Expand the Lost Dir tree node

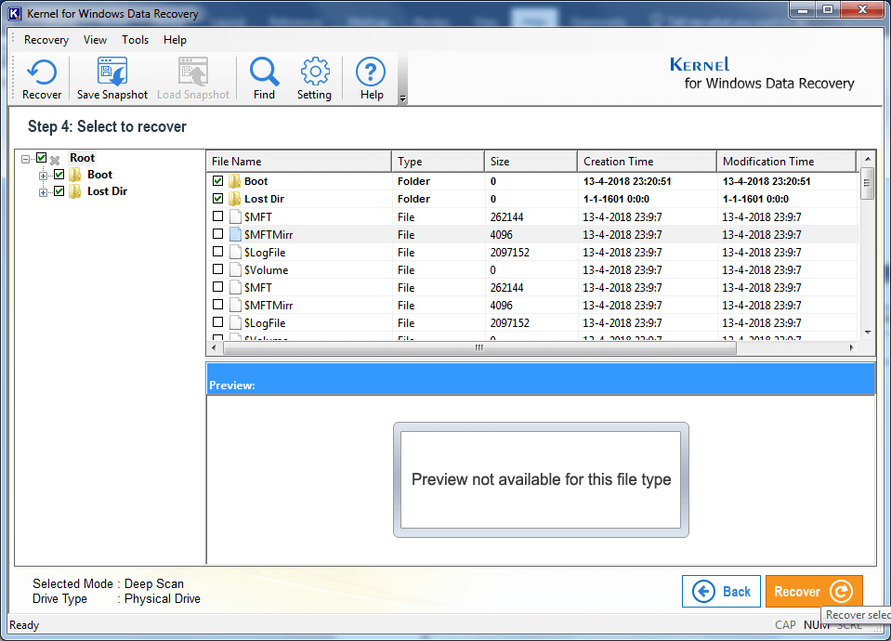click(x=43, y=192)
